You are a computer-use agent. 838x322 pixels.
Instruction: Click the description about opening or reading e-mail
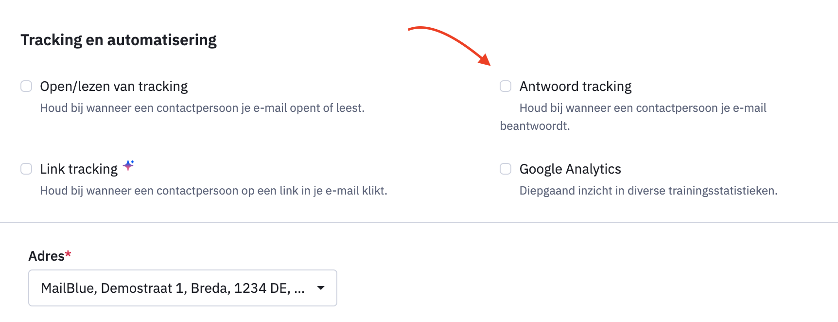202,108
